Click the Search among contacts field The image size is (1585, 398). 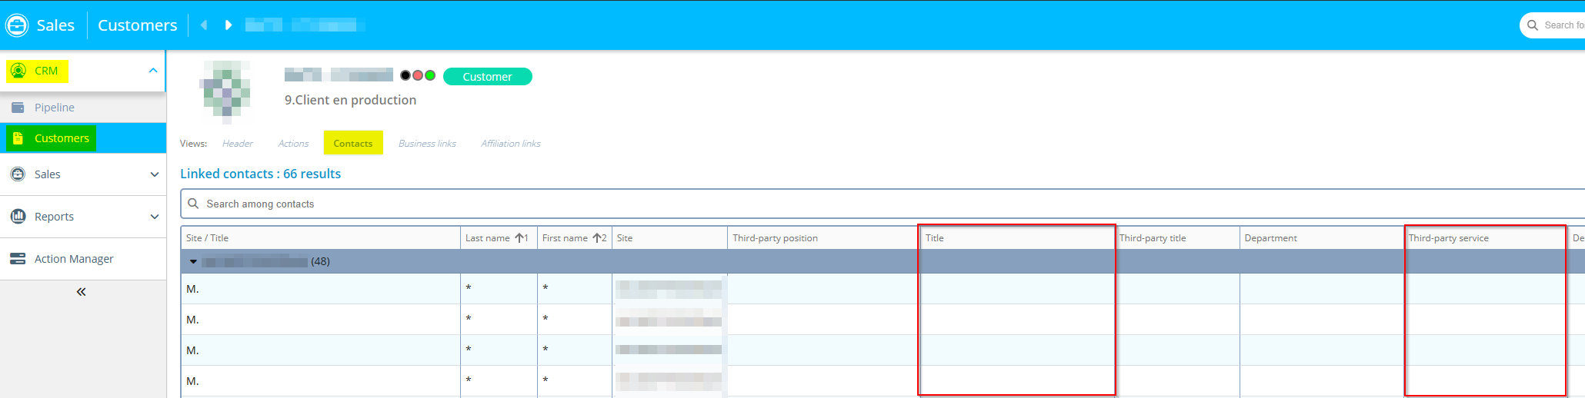click(x=492, y=204)
